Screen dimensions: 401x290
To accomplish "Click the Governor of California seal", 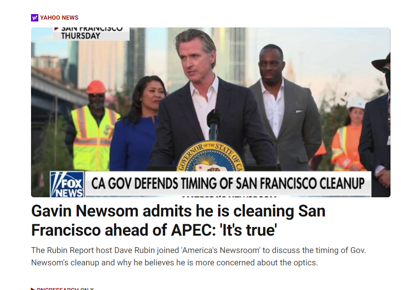I will pos(211,156).
